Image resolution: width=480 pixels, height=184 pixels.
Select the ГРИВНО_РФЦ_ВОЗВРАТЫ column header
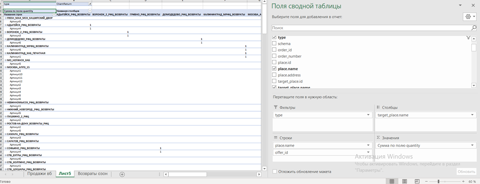(x=145, y=14)
